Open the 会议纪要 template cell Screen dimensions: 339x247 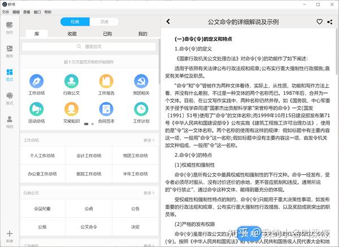pos(42,209)
